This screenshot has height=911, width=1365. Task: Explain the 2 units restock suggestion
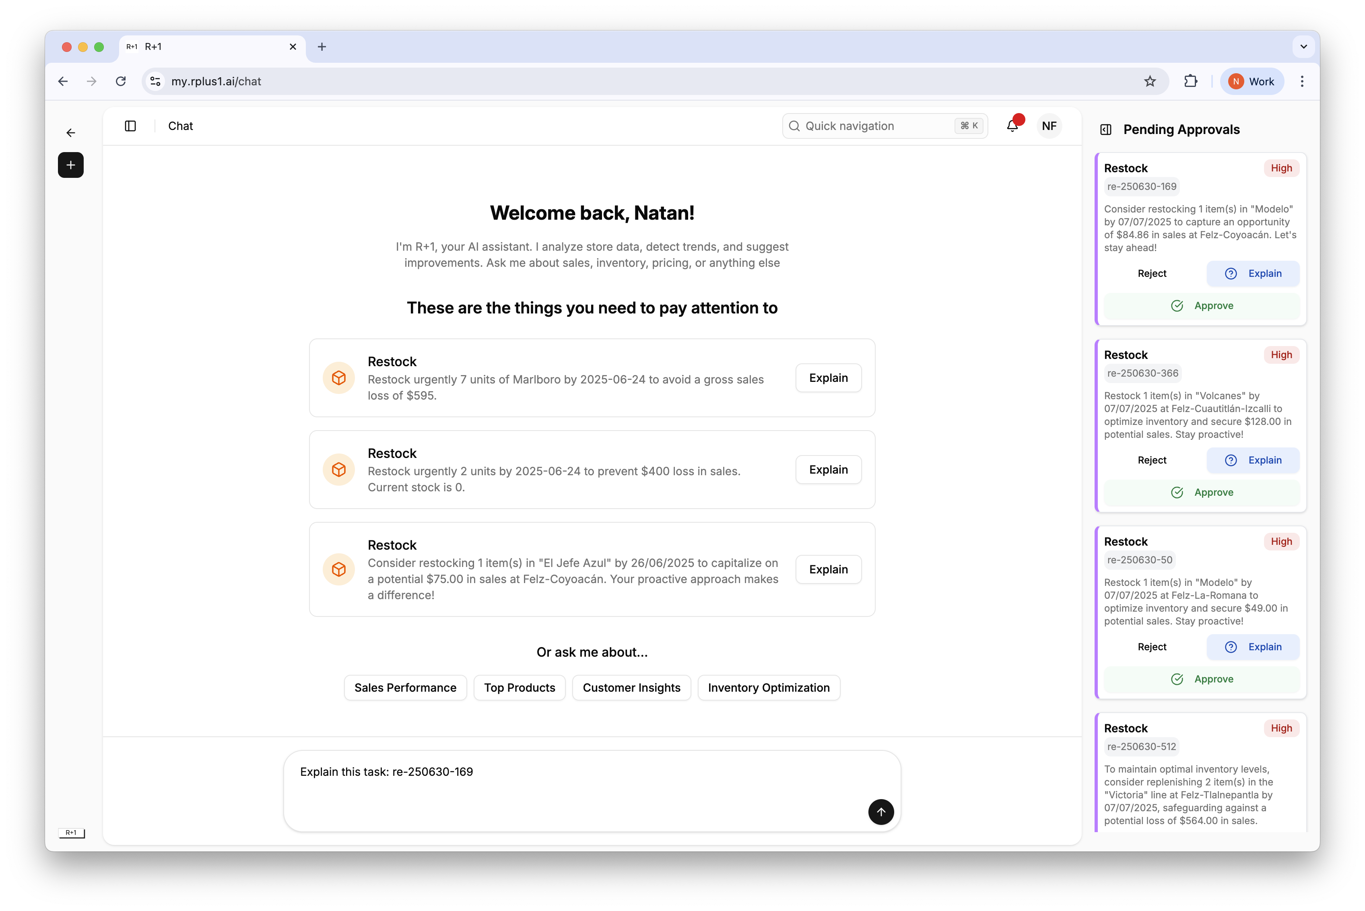(828, 470)
